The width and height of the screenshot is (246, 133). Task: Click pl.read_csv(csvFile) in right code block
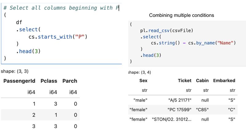tap(166, 30)
